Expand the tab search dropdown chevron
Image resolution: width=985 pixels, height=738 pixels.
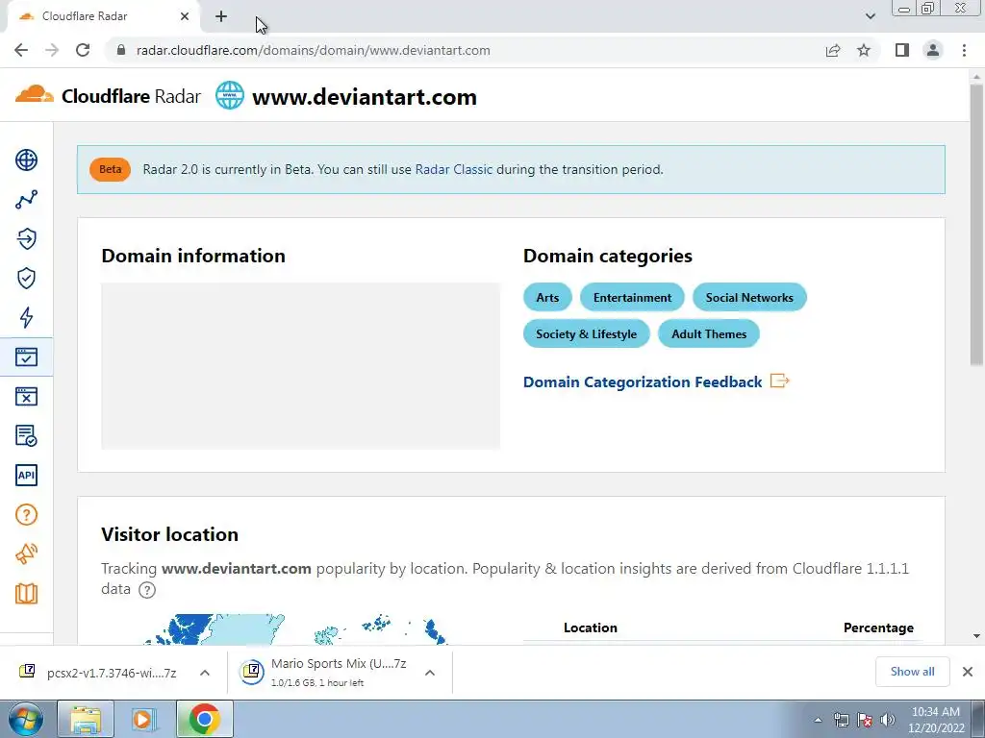tap(870, 16)
